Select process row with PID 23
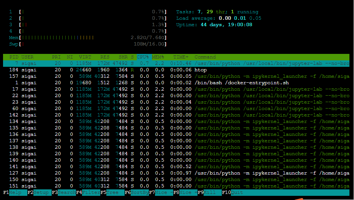This screenshot has height=200, width=354. tap(176, 102)
